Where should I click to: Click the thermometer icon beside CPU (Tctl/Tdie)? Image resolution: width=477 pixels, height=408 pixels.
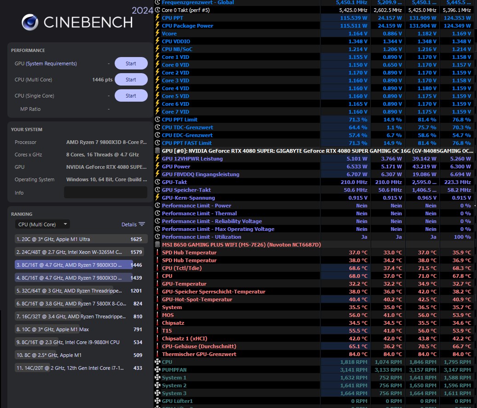[x=157, y=268]
